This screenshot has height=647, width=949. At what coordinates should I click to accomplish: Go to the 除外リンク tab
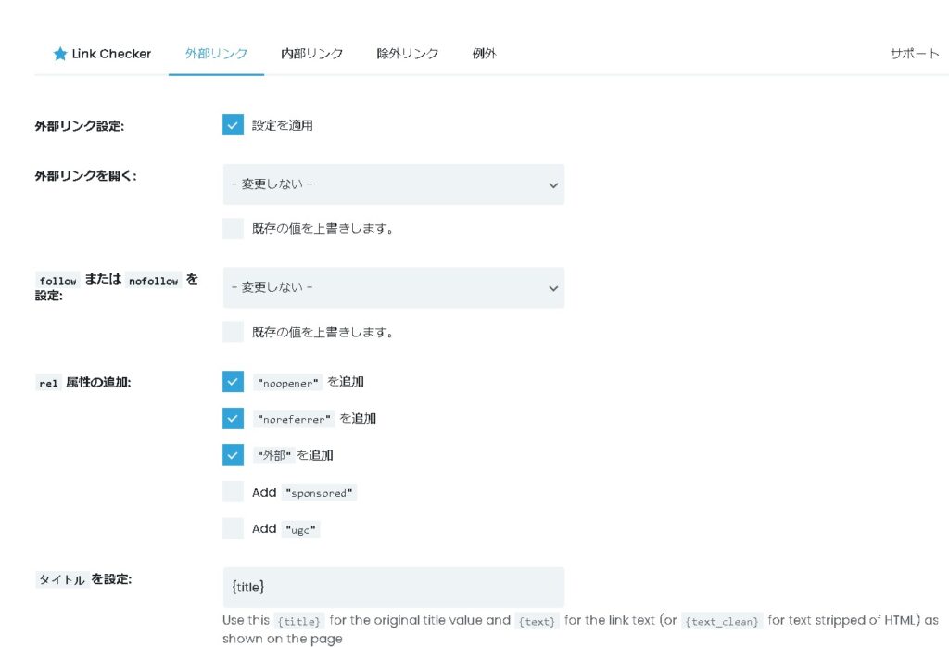407,54
